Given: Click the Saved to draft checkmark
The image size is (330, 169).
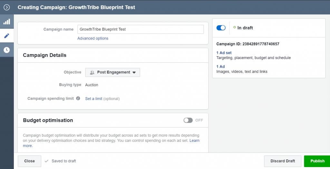Looking at the screenshot, I should tap(46, 161).
